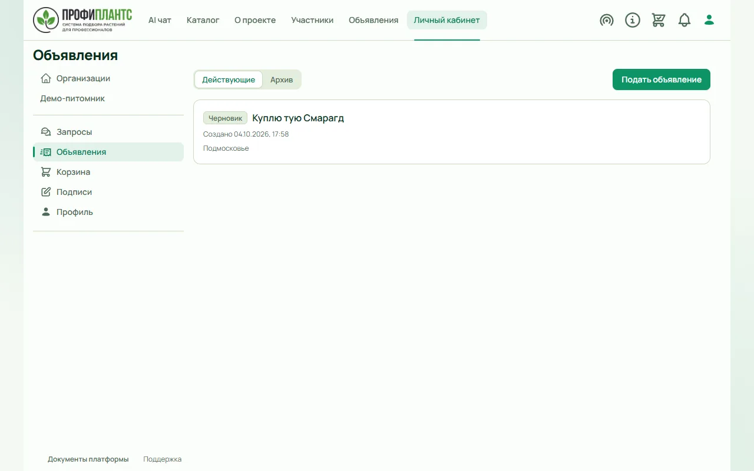Open notifications bell icon
This screenshot has height=471, width=754.
click(x=684, y=20)
